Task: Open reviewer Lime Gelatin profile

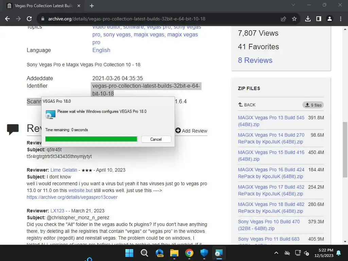Action: 64,170
